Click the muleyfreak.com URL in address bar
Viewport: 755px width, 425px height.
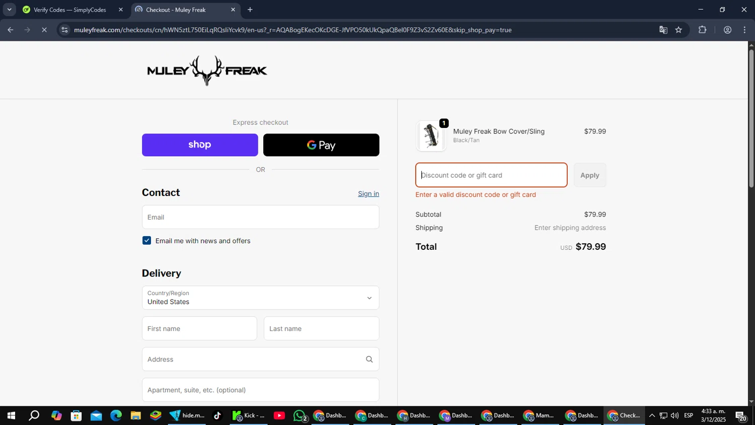pyautogui.click(x=292, y=30)
